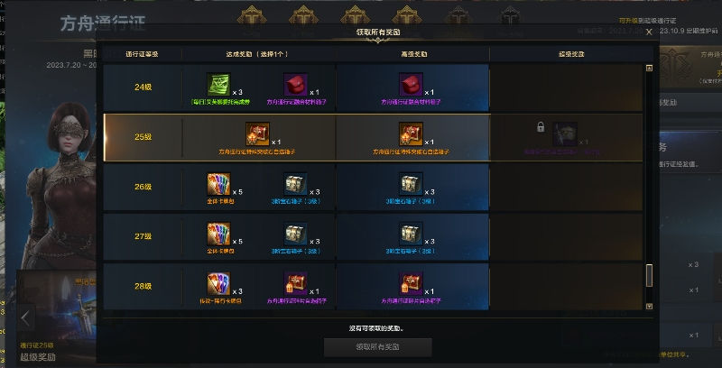
Task: Pick the tier 3 gem chest in level 27 achievement rewards
Action: pyautogui.click(x=296, y=235)
